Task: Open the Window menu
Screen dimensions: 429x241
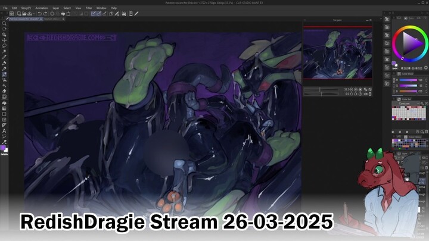Action: 101,8
